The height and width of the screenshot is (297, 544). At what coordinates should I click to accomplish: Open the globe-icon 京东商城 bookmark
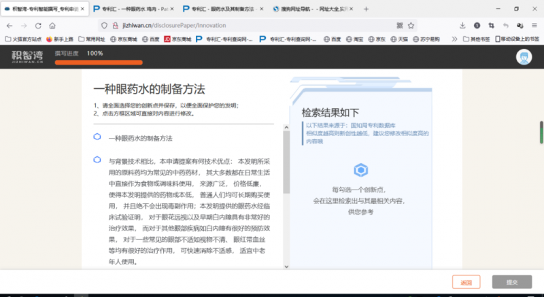pyautogui.click(x=124, y=39)
